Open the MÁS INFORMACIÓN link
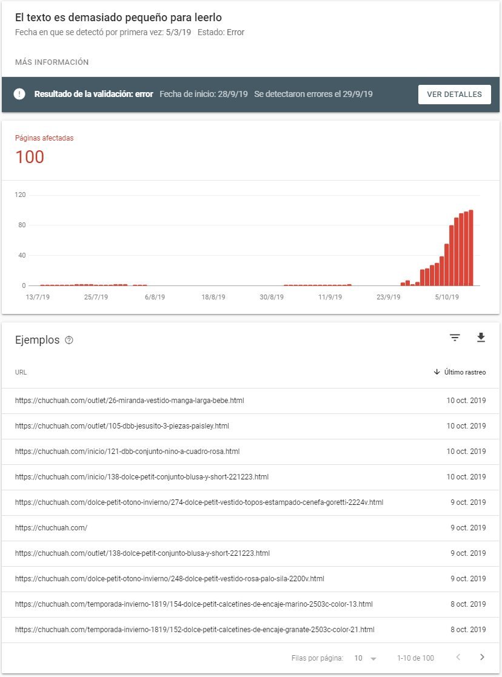This screenshot has height=677, width=502. point(52,62)
